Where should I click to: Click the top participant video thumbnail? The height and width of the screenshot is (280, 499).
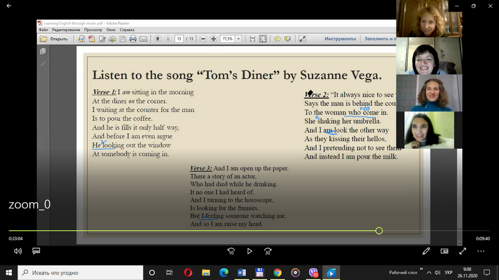[x=429, y=19]
